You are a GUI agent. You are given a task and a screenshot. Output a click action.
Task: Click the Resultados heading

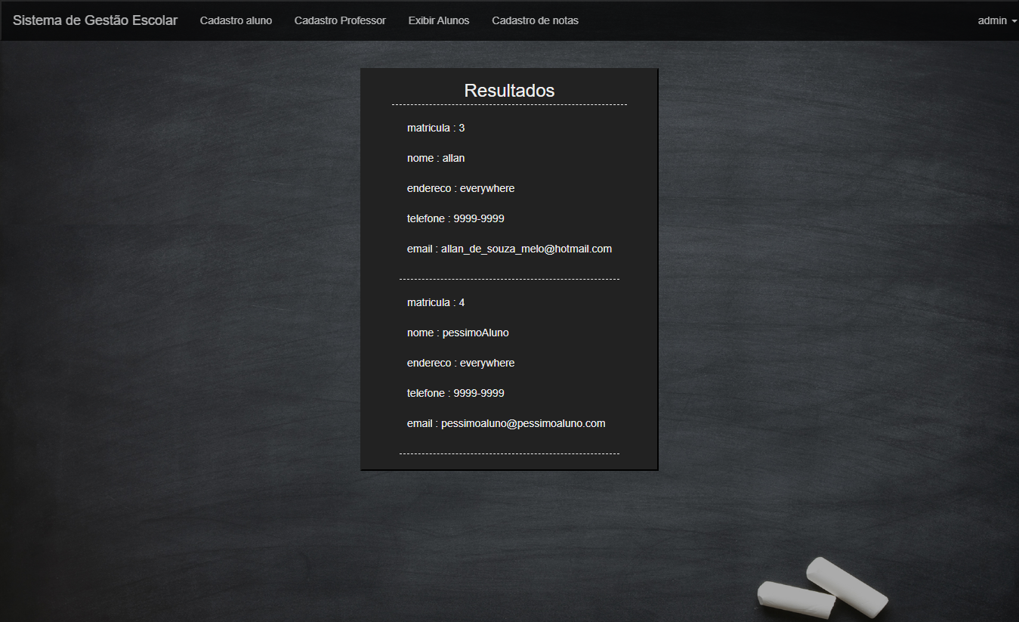tap(509, 91)
